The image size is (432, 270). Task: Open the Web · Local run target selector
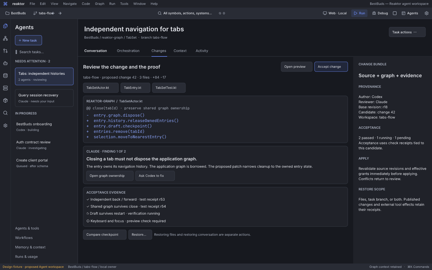[335, 13]
